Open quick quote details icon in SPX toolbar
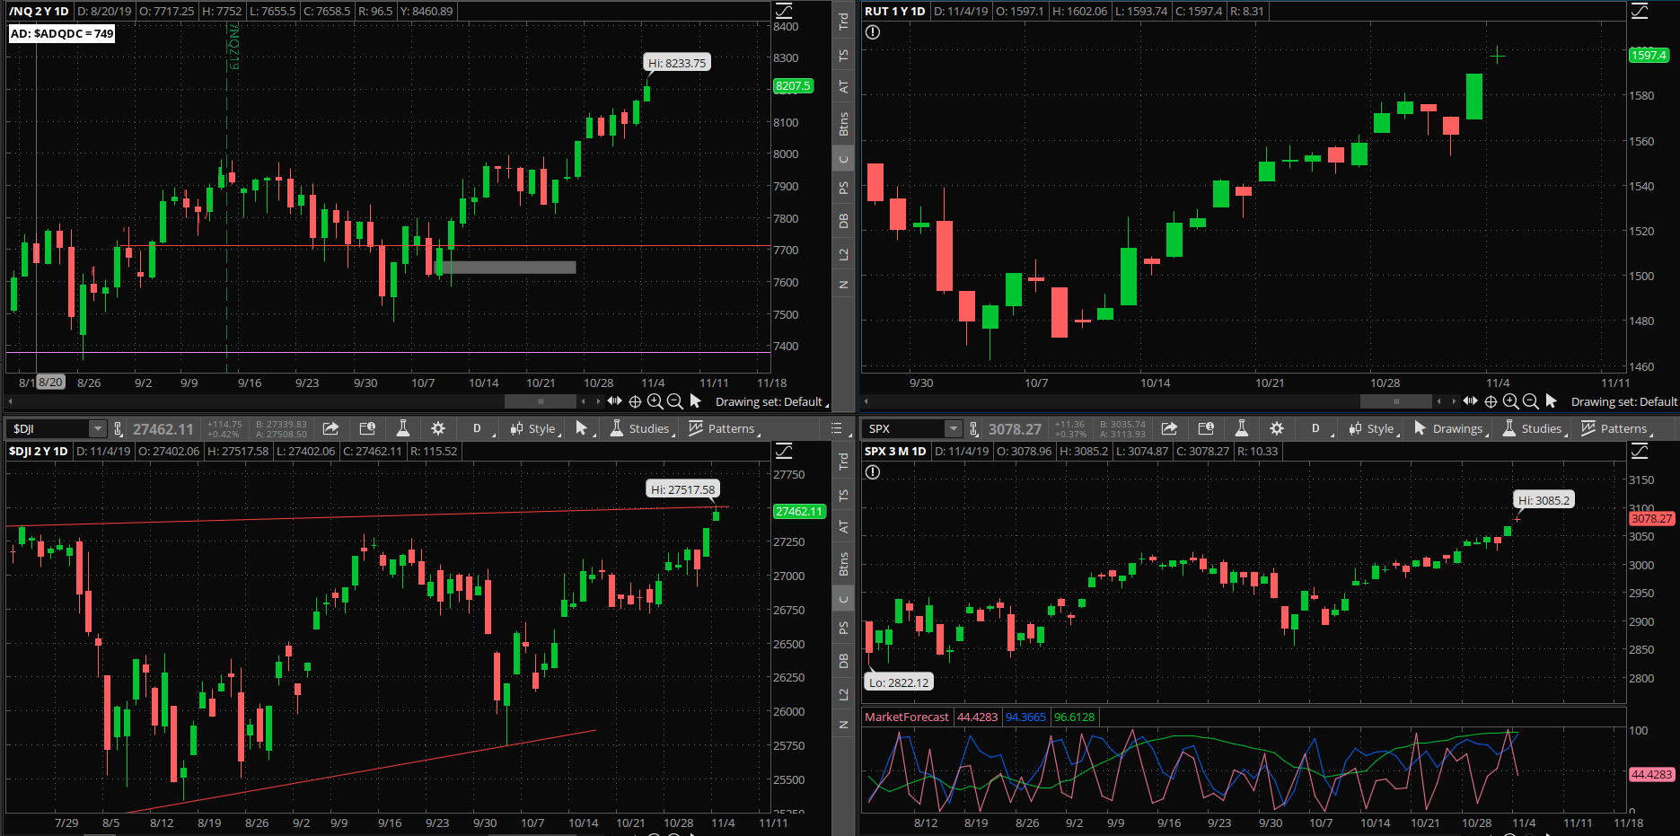 [1206, 428]
